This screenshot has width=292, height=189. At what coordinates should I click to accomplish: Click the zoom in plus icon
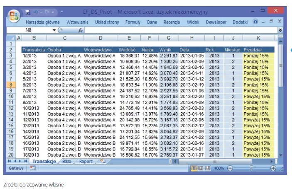(273, 168)
